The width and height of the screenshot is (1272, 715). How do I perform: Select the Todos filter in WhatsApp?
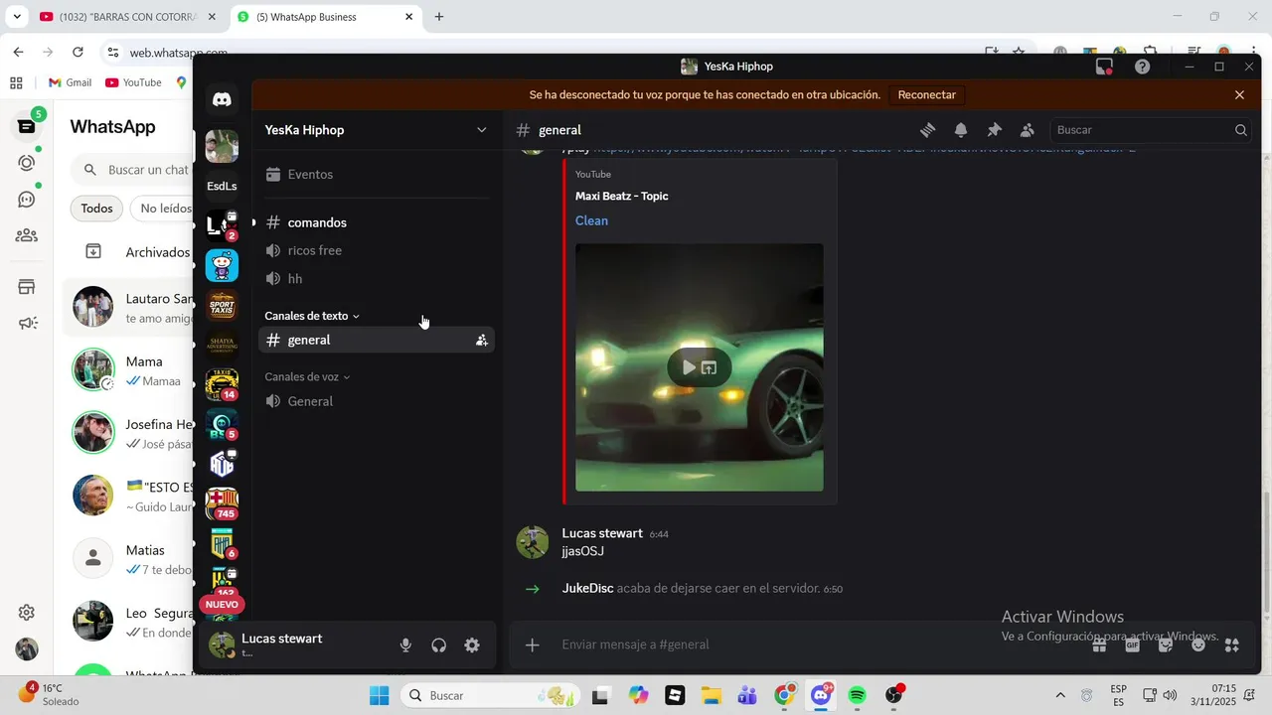[96, 209]
